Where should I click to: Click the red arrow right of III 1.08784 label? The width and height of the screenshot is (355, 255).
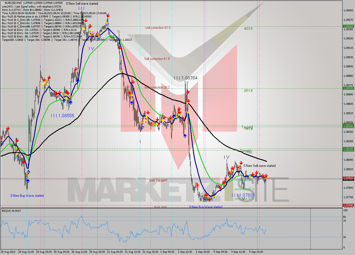coord(188,92)
